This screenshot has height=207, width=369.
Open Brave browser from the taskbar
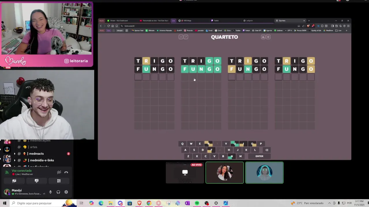(x=139, y=203)
